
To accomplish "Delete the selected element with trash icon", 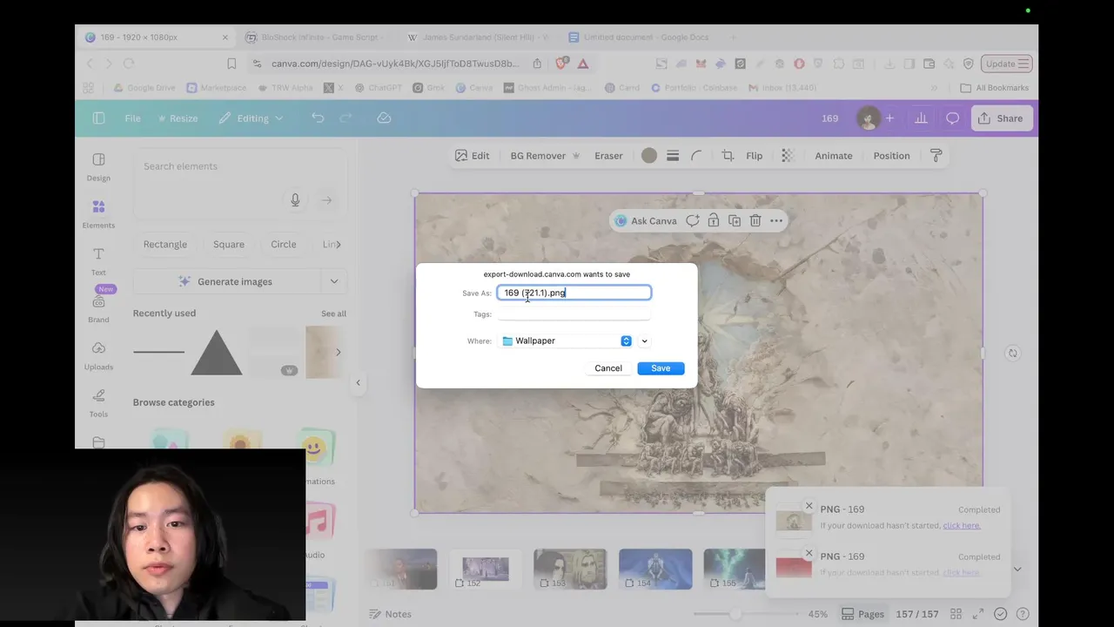I will click(755, 221).
